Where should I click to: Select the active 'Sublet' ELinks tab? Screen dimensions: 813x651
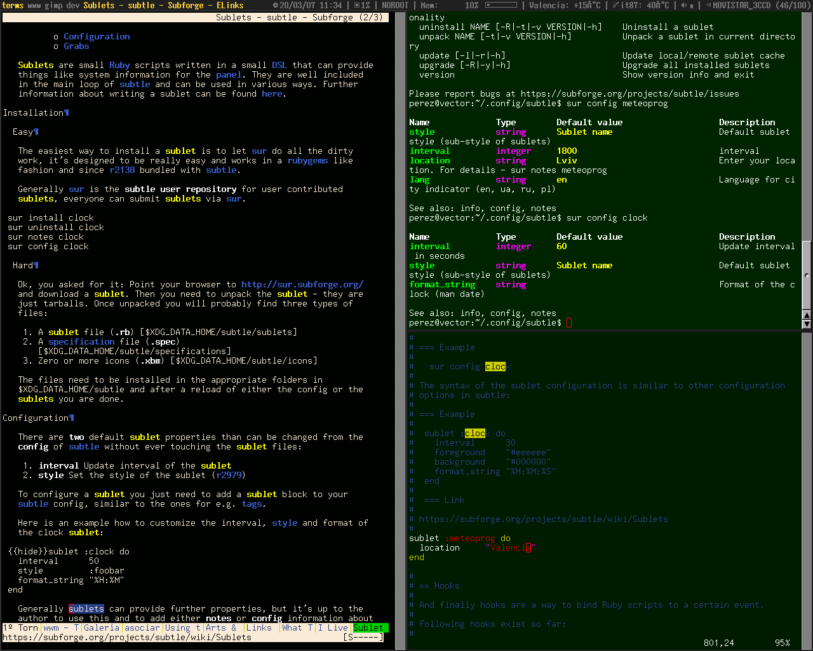pos(370,627)
